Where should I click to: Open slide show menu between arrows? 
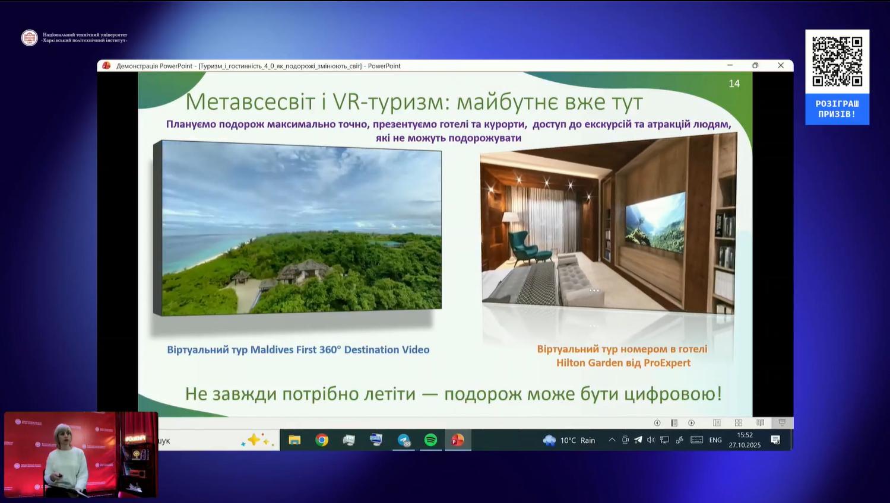point(674,423)
